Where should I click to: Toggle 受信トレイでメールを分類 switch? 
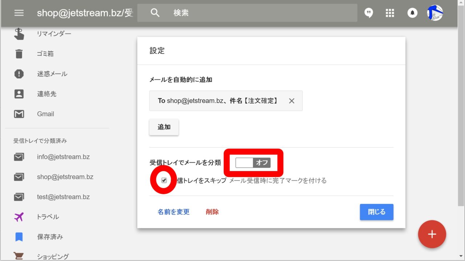(x=253, y=163)
